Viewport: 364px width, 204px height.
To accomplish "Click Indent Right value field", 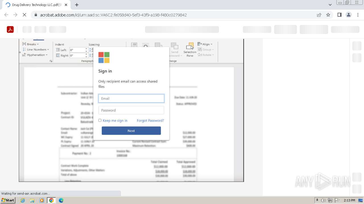I will click(x=78, y=56).
